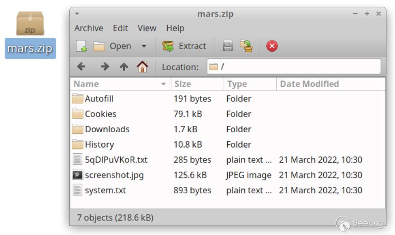Click the Open archive button
395x235 pixels.
pyautogui.click(x=113, y=46)
